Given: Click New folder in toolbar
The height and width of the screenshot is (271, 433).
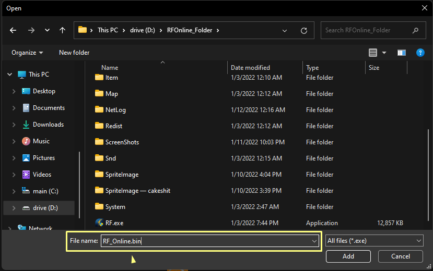Looking at the screenshot, I should (74, 53).
